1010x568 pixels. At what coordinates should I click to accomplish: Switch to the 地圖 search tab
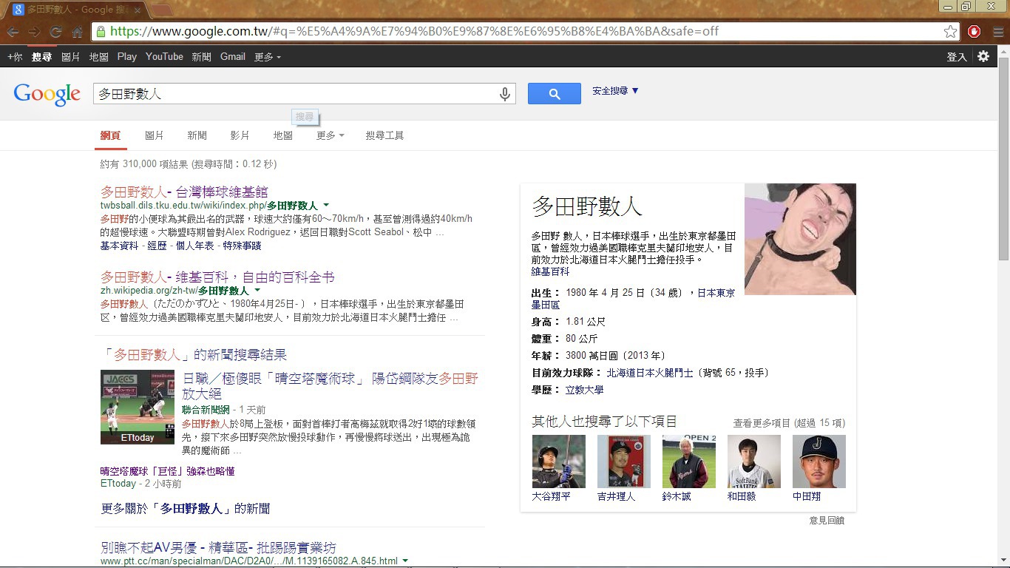283,135
